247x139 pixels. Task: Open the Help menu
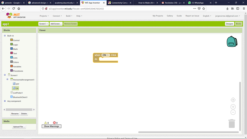click(79, 16)
